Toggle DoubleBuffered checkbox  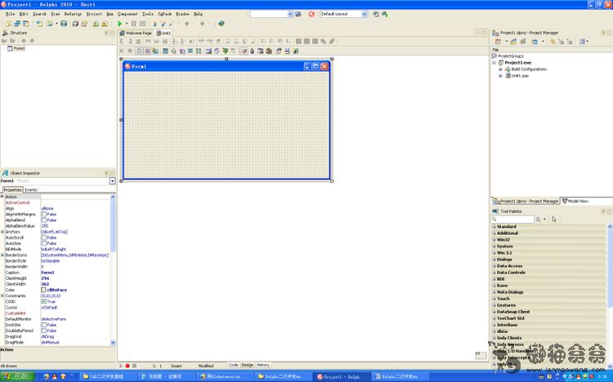44,331
